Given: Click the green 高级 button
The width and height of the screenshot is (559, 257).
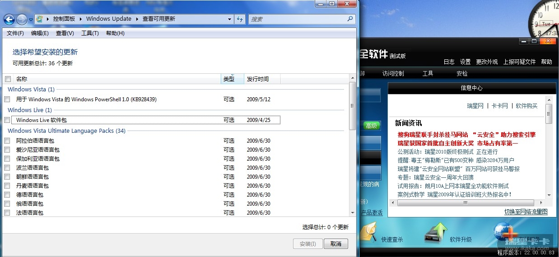Looking at the screenshot, I should 371,126.
